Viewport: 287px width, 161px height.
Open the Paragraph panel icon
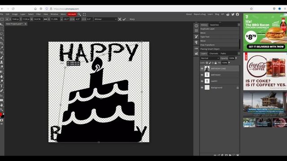point(196,42)
